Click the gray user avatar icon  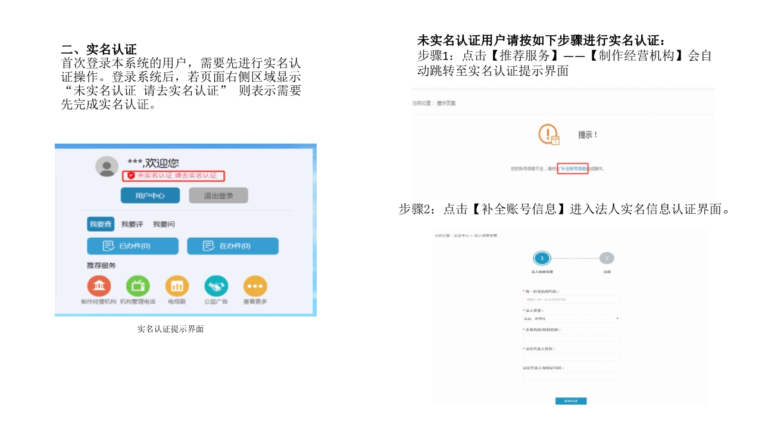pyautogui.click(x=107, y=166)
